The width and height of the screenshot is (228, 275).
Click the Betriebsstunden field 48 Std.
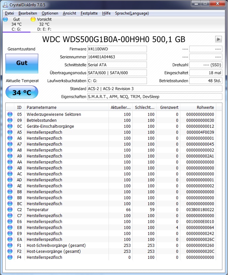click(x=206, y=81)
